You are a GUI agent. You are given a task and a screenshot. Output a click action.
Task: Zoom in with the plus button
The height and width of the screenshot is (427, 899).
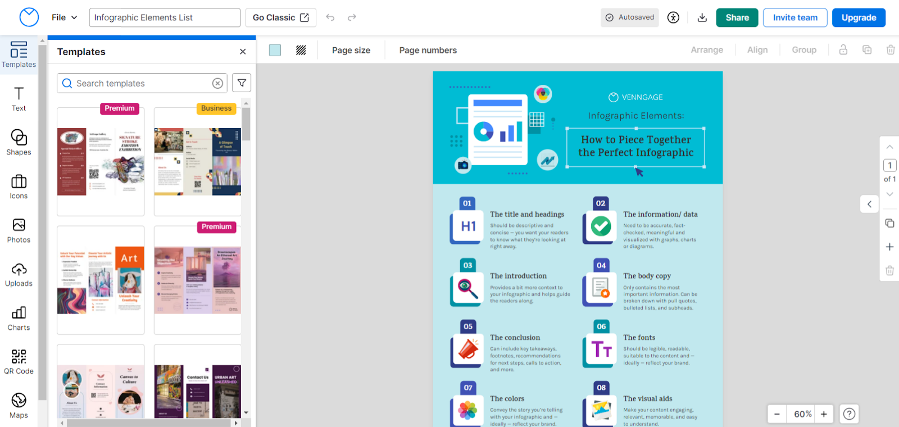click(824, 414)
